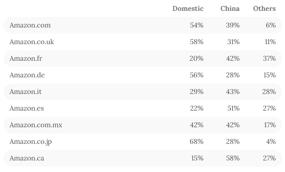The image size is (285, 172).
Task: Click the Amazon.co.jp marketplace name
Action: pos(31,142)
